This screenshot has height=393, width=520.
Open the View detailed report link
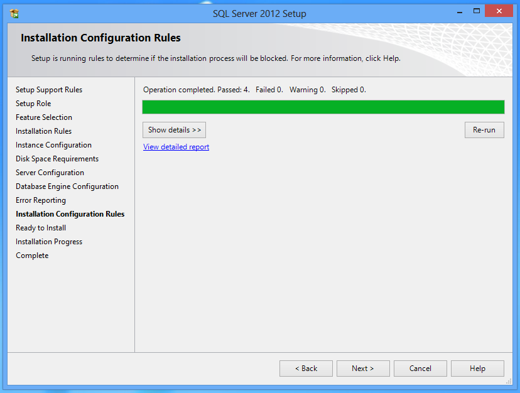(x=176, y=147)
